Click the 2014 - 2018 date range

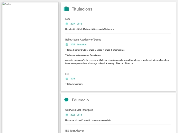pos(76,24)
